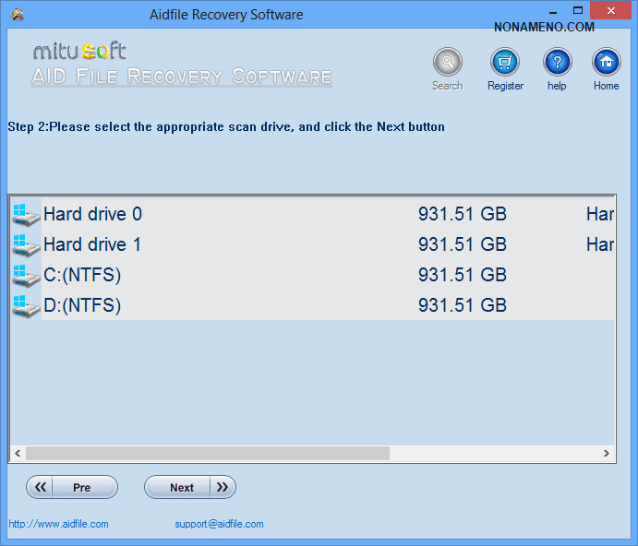The width and height of the screenshot is (638, 546).
Task: Click the C:(NTFS) drive icon
Action: click(x=26, y=276)
